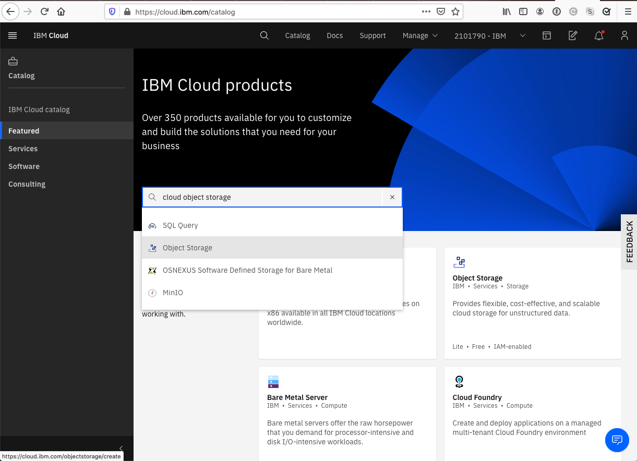Click the Cloud Foundry card icon
637x461 pixels.
pos(459,382)
